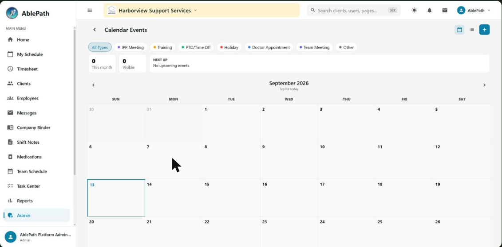Go to next month
Viewport: 502px width, 247px height.
484,85
